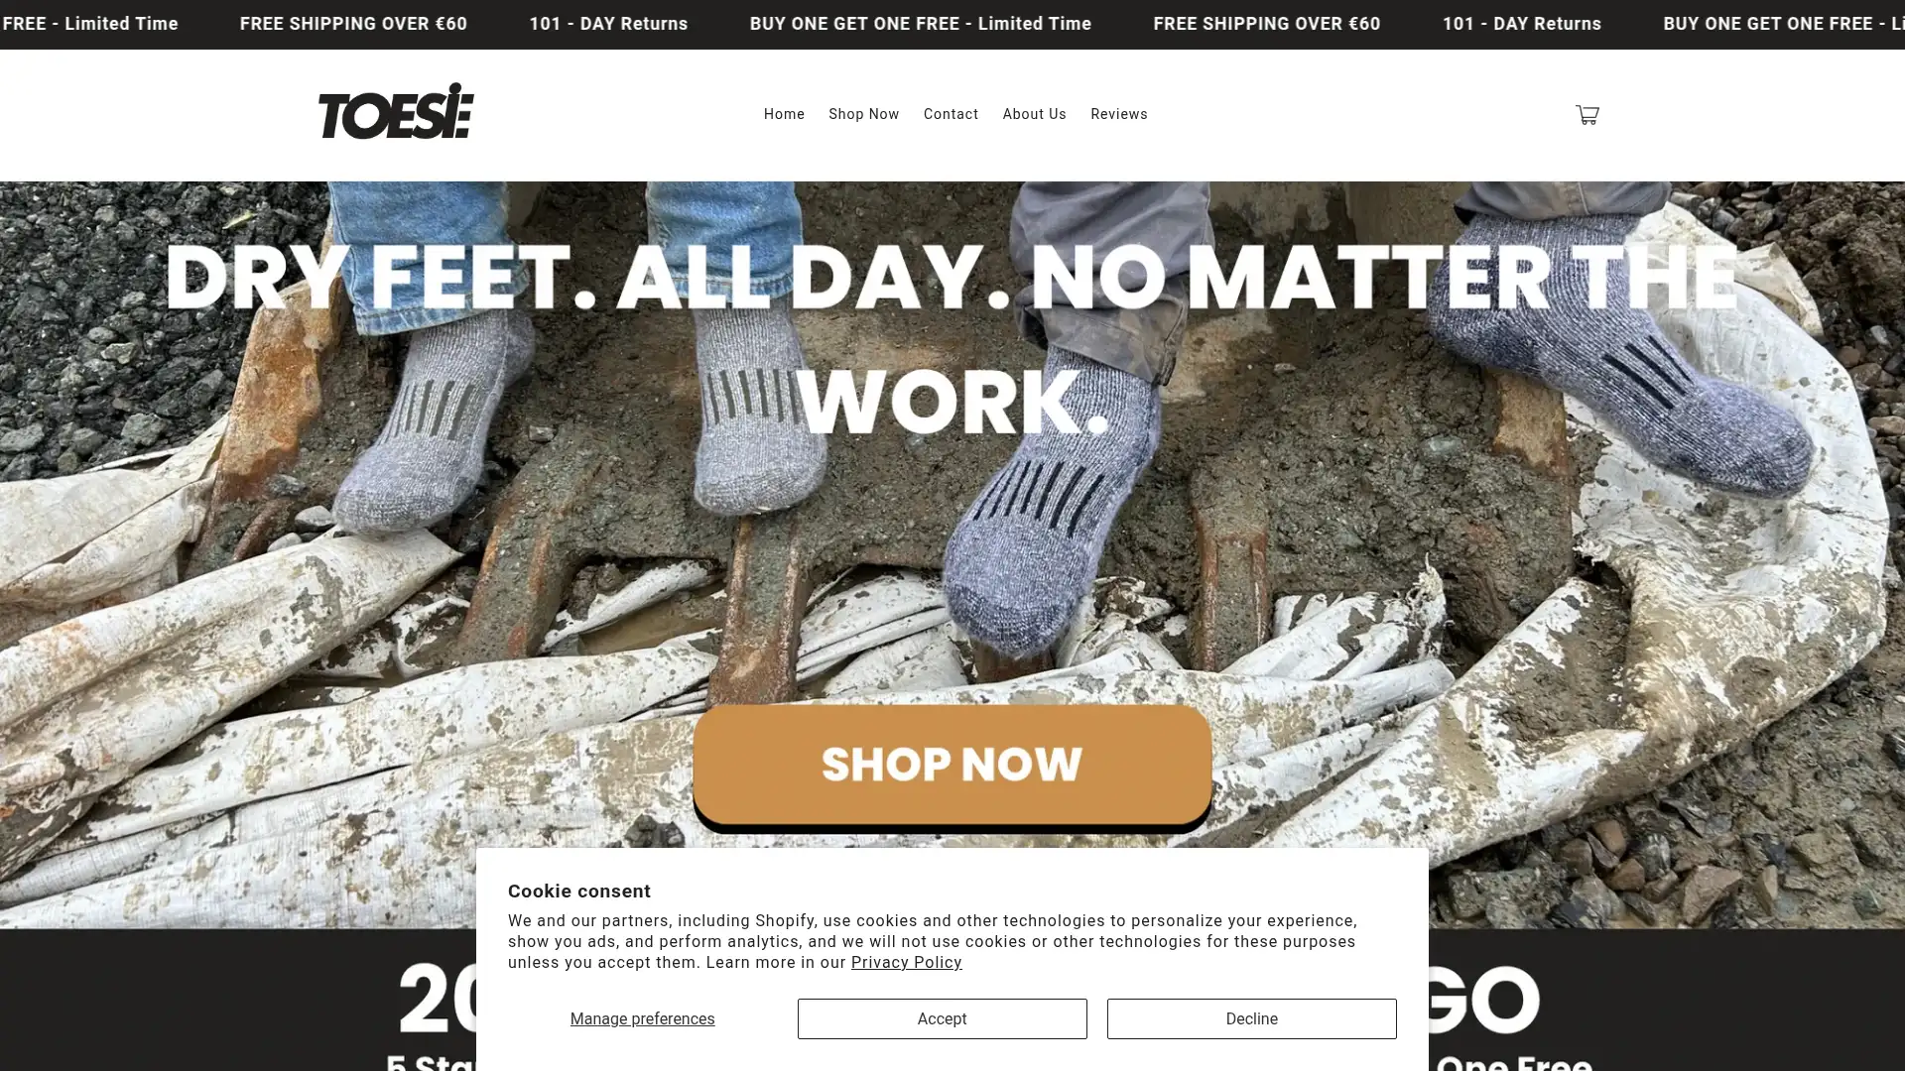Accept the cookie consent
Image resolution: width=1905 pixels, height=1071 pixels.
click(942, 1018)
